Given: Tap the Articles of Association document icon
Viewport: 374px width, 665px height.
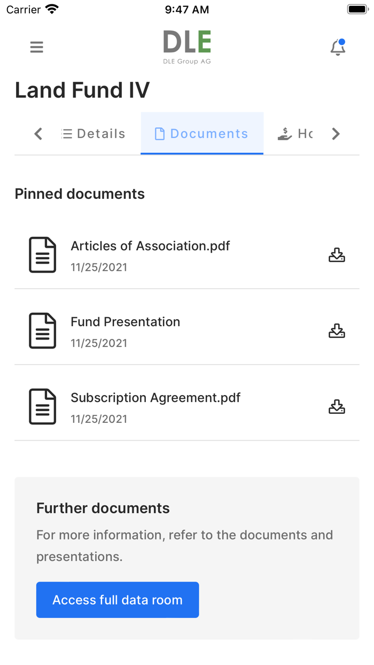Looking at the screenshot, I should (42, 255).
